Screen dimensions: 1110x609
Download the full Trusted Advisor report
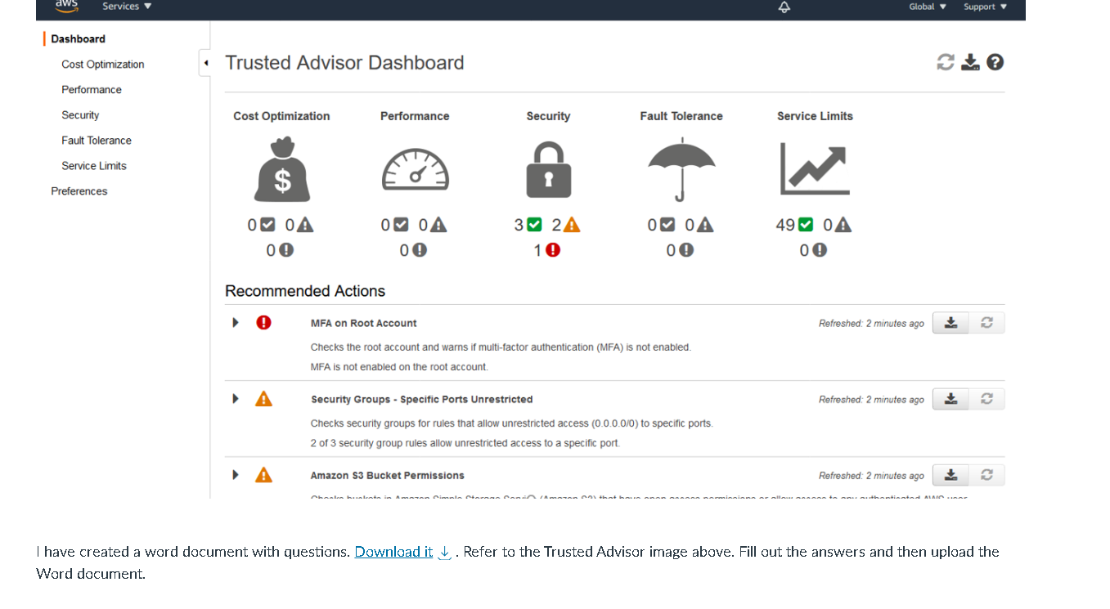[x=970, y=61]
